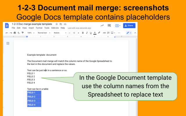
Task: Click the 'FIELD 2' blue table cell
Action: [34, 97]
